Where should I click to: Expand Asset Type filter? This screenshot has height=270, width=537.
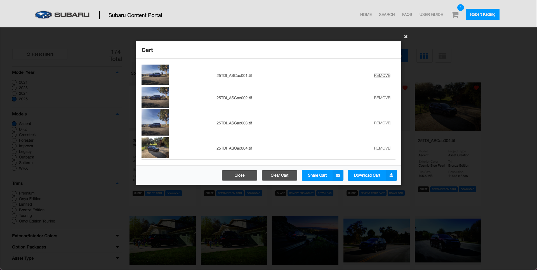(x=117, y=258)
